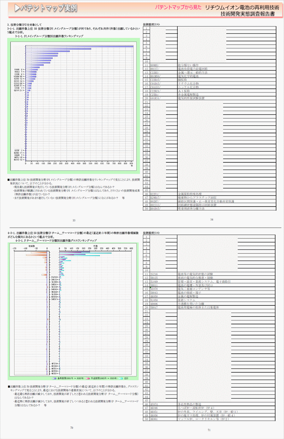This screenshot has width=284, height=439.
Task: Click the longest top bar in FI ranking chart
Action: point(79,46)
